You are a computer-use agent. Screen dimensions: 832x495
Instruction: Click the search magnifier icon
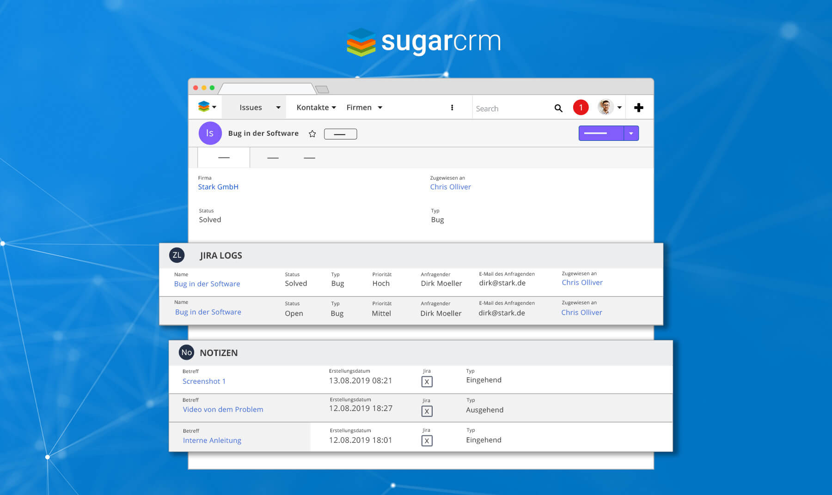pos(558,108)
